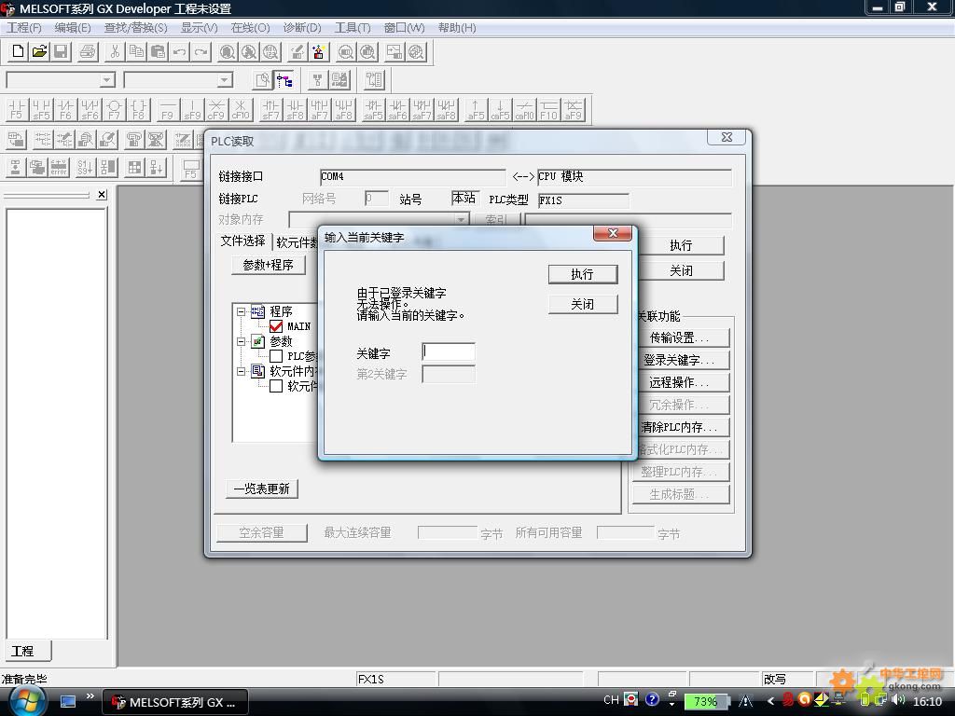Image resolution: width=955 pixels, height=716 pixels.
Task: Print with the printer toolbar icon
Action: pos(88,52)
